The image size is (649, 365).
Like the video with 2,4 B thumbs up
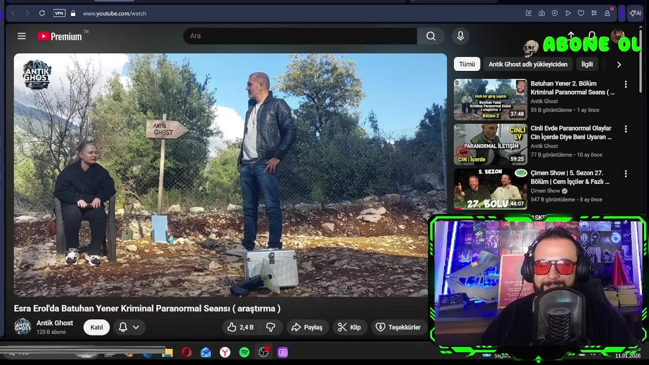240,327
